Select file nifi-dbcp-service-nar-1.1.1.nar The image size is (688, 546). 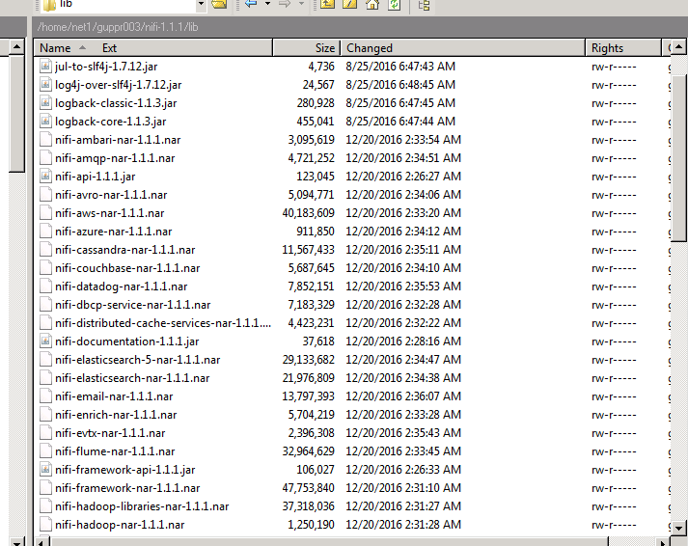pyautogui.click(x=132, y=305)
